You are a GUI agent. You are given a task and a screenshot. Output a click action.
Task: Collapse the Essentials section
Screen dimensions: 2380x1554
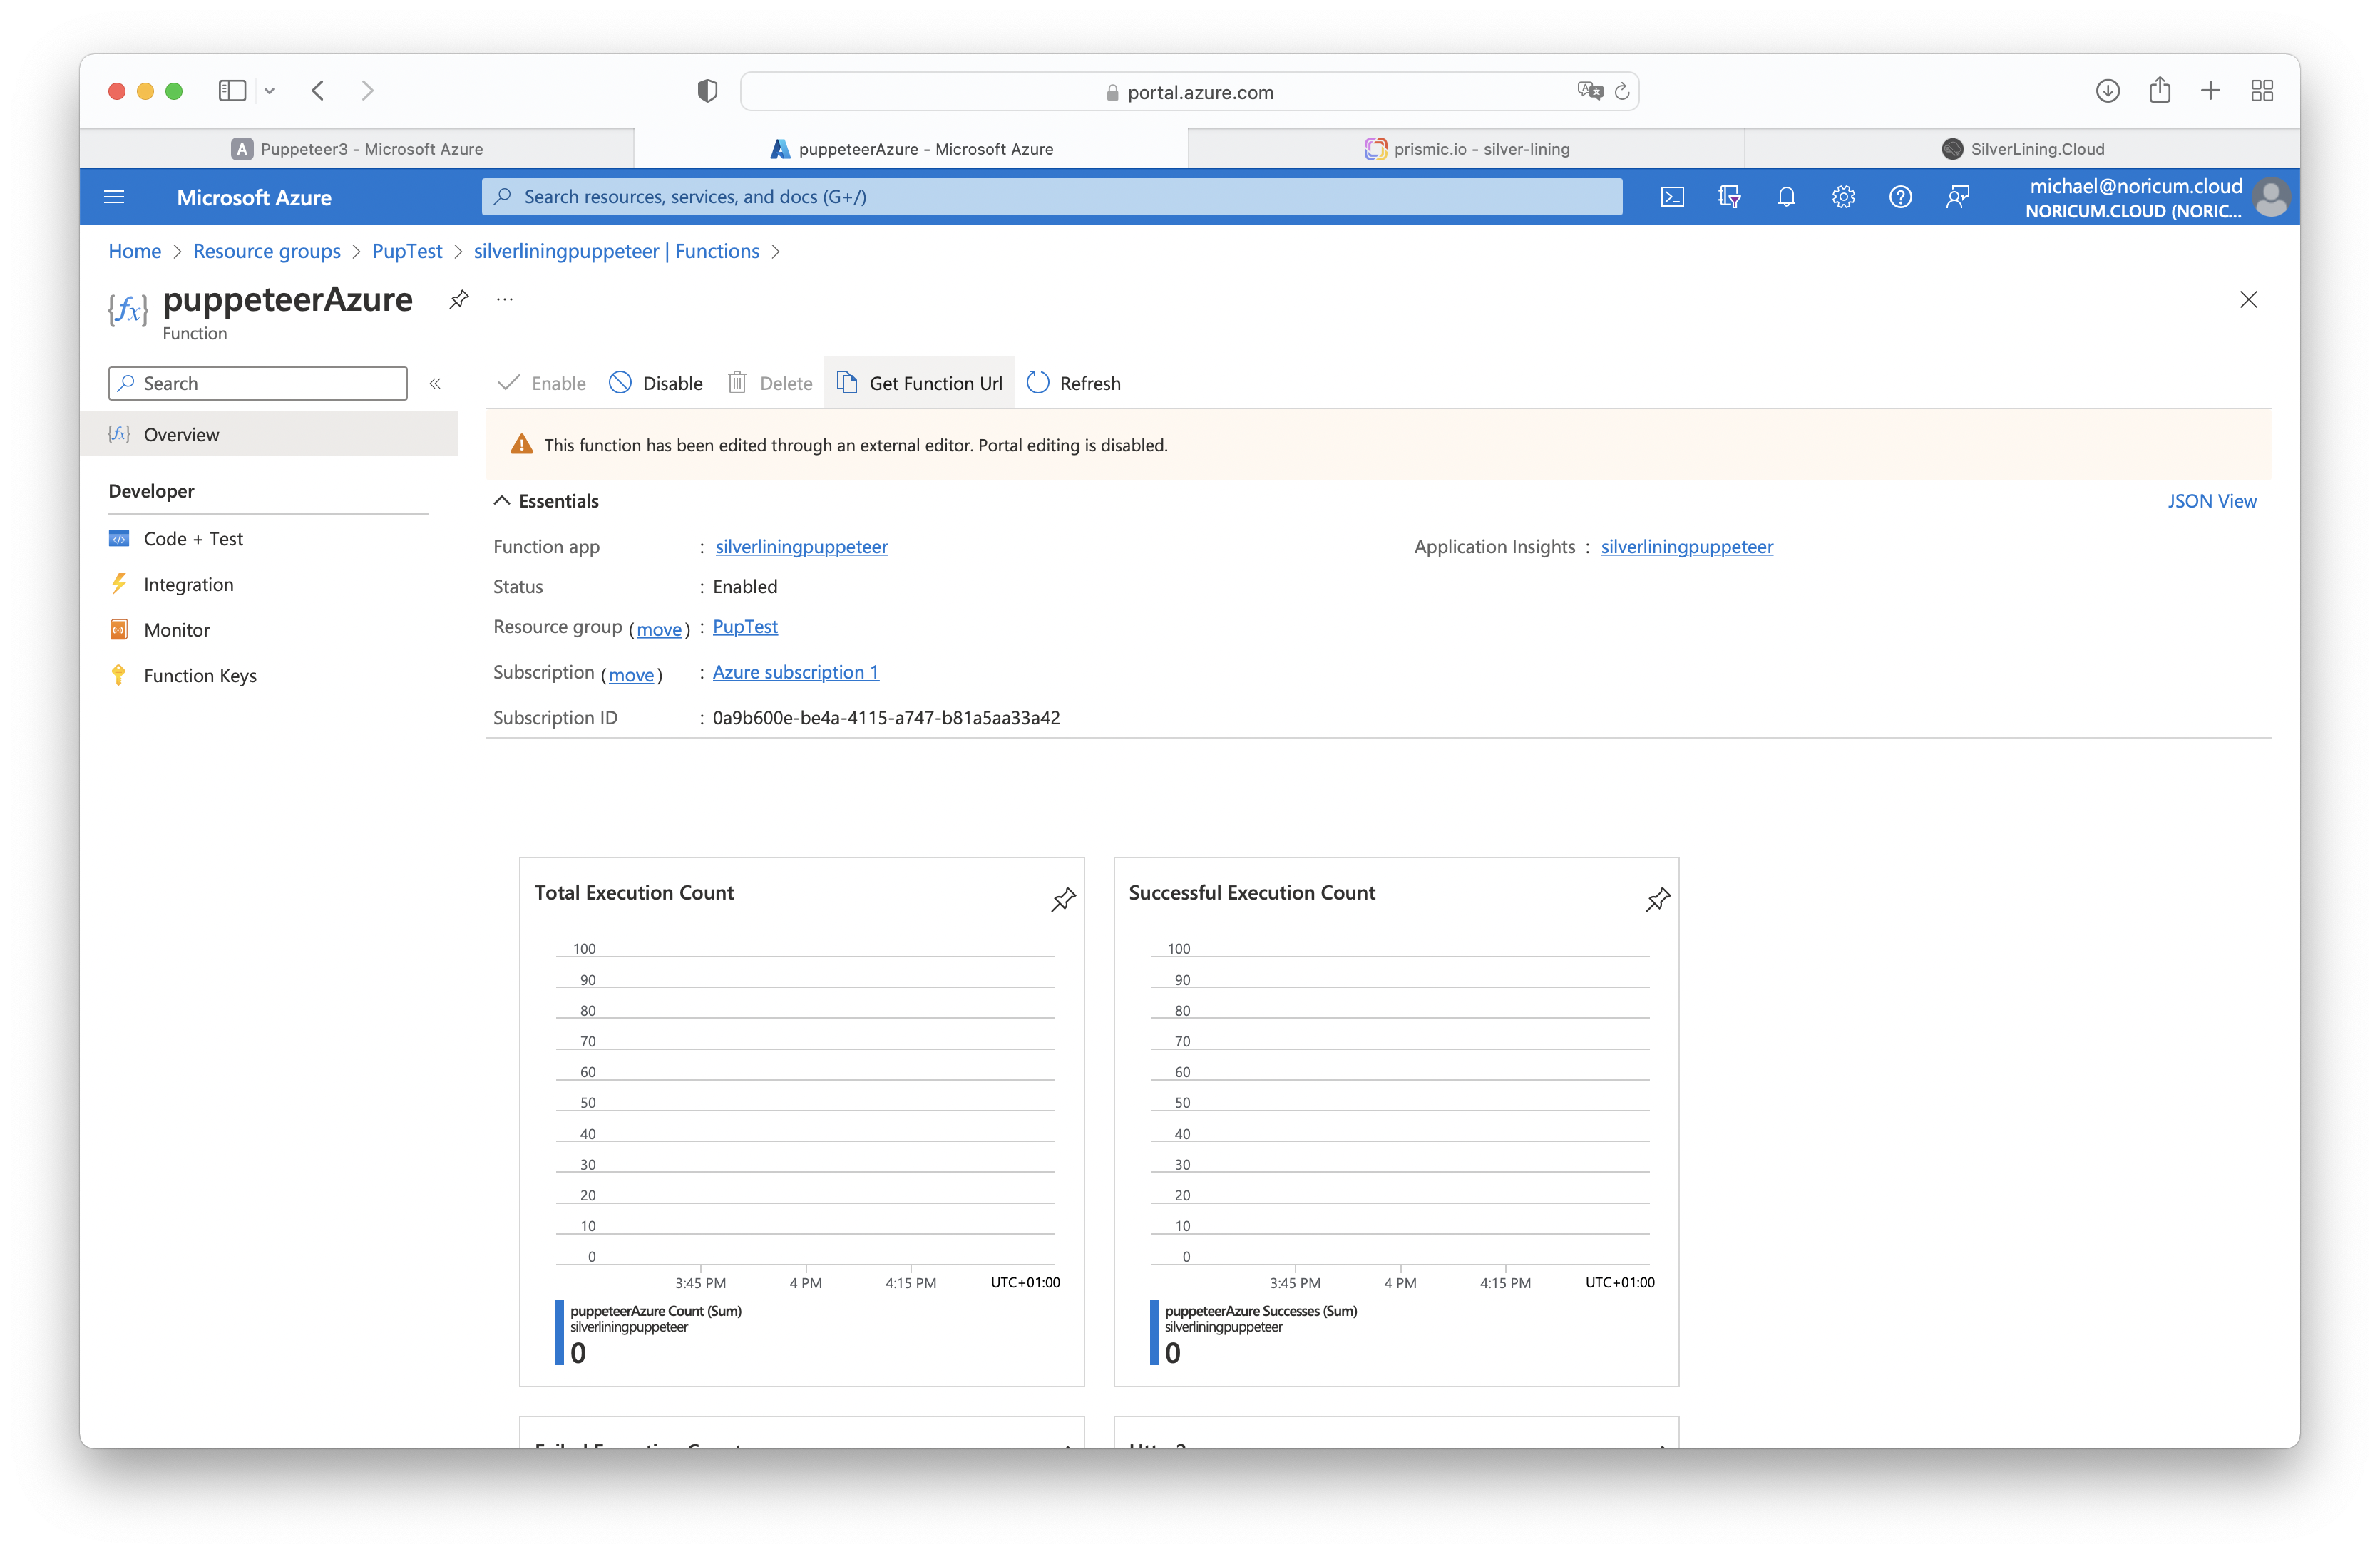point(502,501)
